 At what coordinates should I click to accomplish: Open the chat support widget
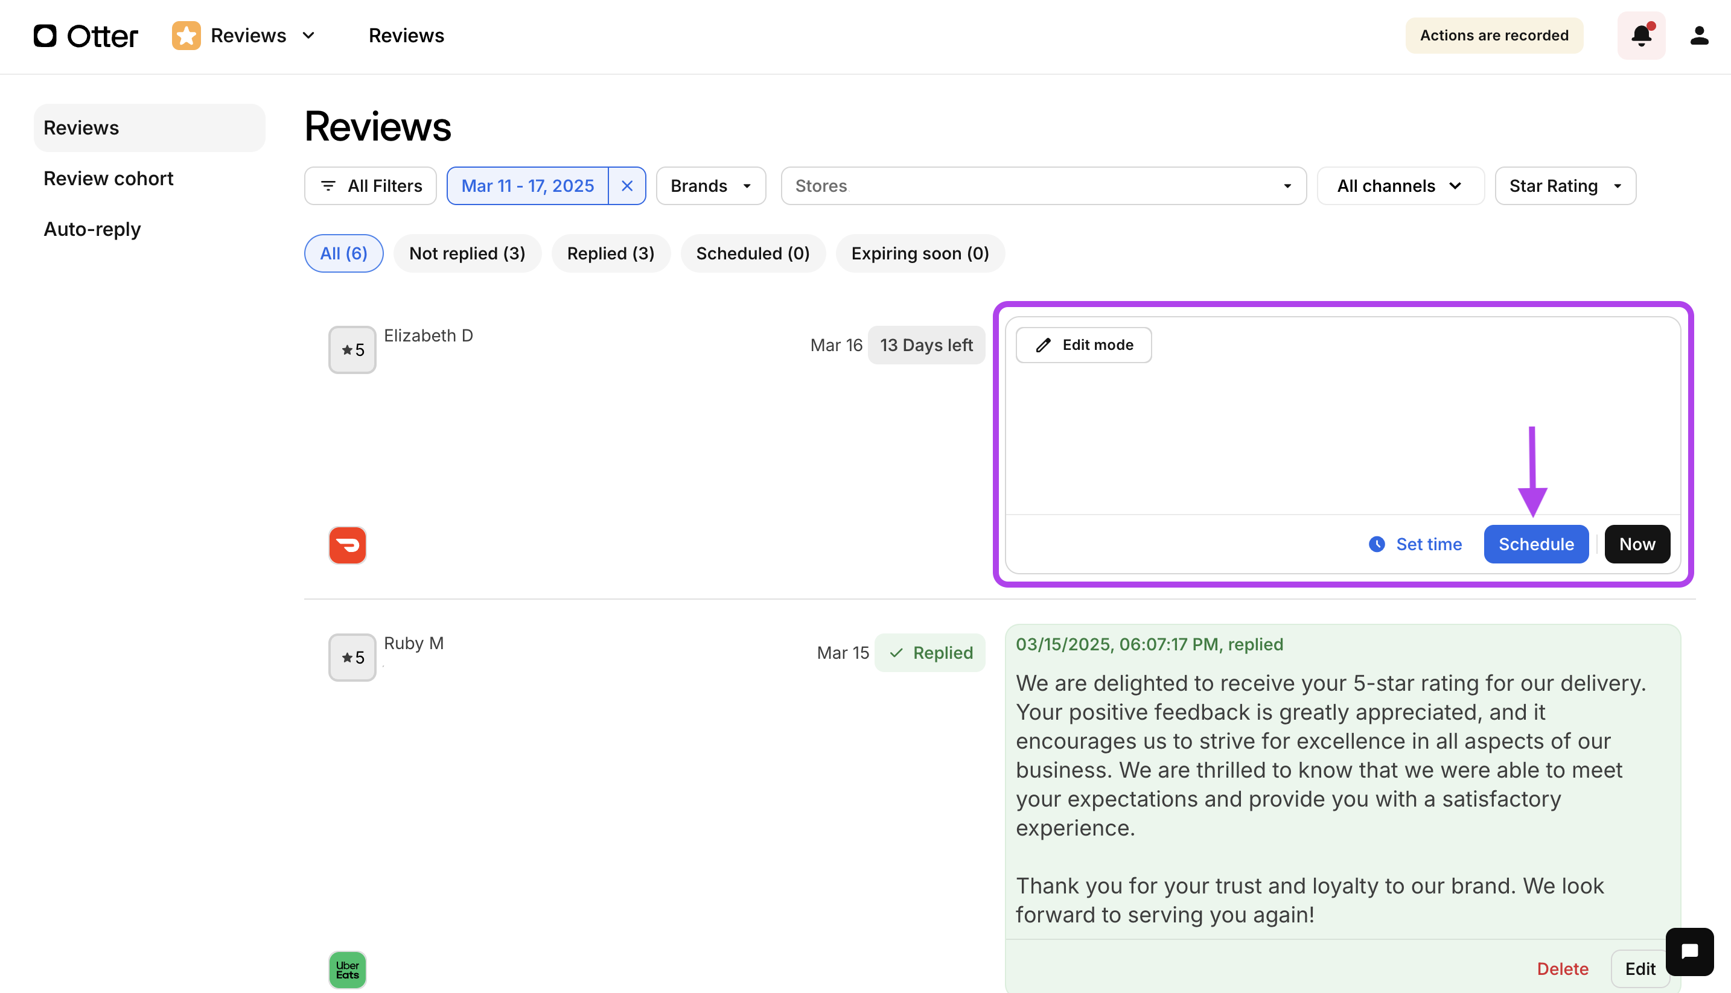click(x=1689, y=951)
